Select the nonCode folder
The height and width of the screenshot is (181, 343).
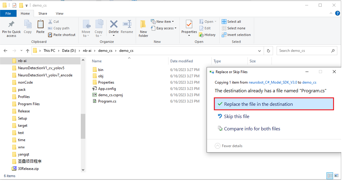tap(25, 82)
